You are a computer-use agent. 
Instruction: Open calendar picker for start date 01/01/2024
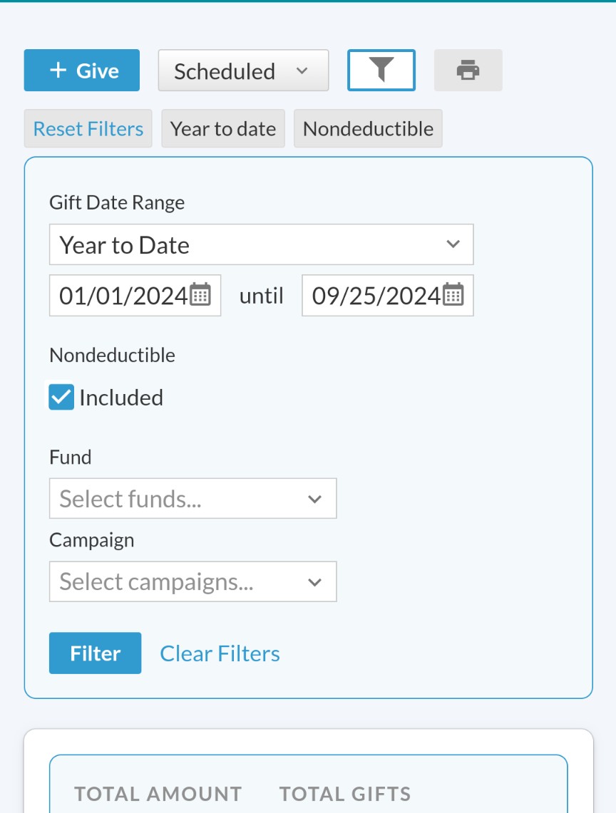coord(200,295)
